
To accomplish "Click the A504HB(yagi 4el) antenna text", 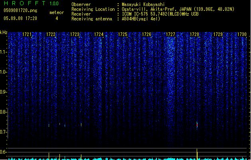I will coord(141,19).
